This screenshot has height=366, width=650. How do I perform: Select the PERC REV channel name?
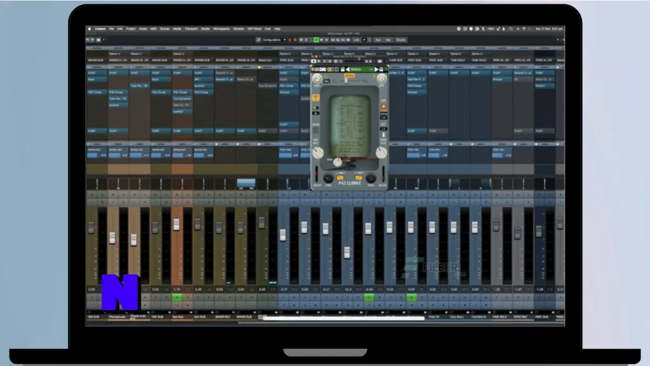click(x=520, y=317)
